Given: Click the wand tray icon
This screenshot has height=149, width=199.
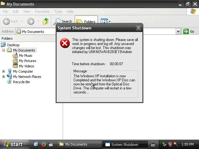Looking at the screenshot, I should [x=176, y=144].
